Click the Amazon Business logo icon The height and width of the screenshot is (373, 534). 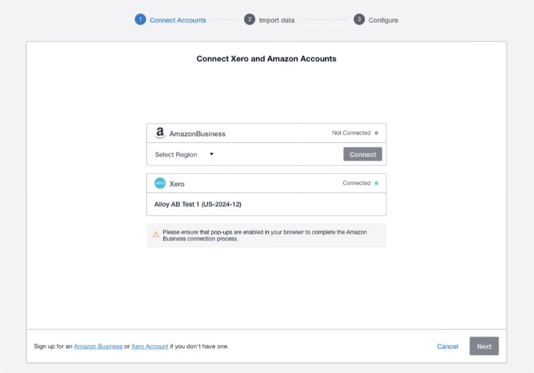(160, 133)
